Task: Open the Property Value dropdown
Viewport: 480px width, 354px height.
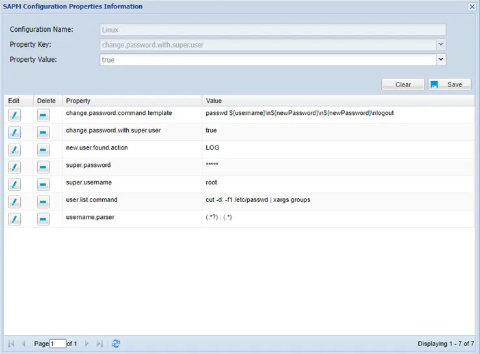Action: [441, 60]
